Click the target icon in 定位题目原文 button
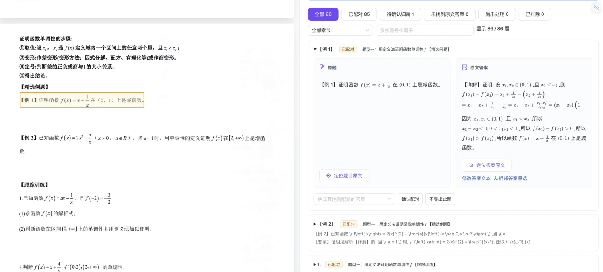 pyautogui.click(x=329, y=176)
